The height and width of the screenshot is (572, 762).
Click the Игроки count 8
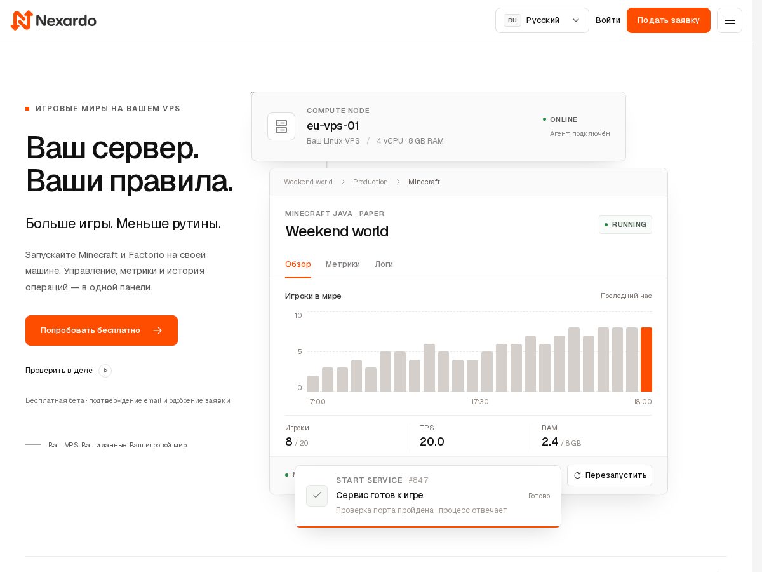pyautogui.click(x=289, y=442)
